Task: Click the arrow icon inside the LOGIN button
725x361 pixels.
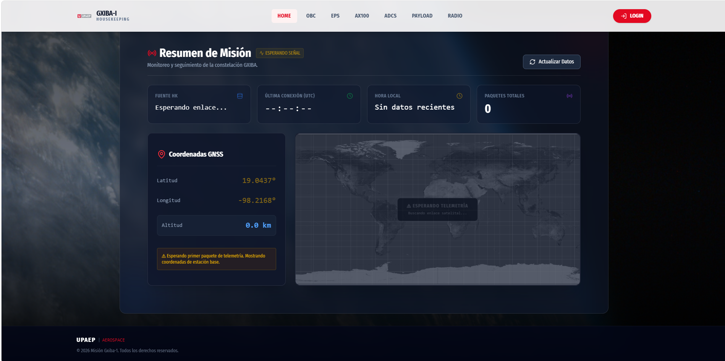Action: (x=623, y=16)
